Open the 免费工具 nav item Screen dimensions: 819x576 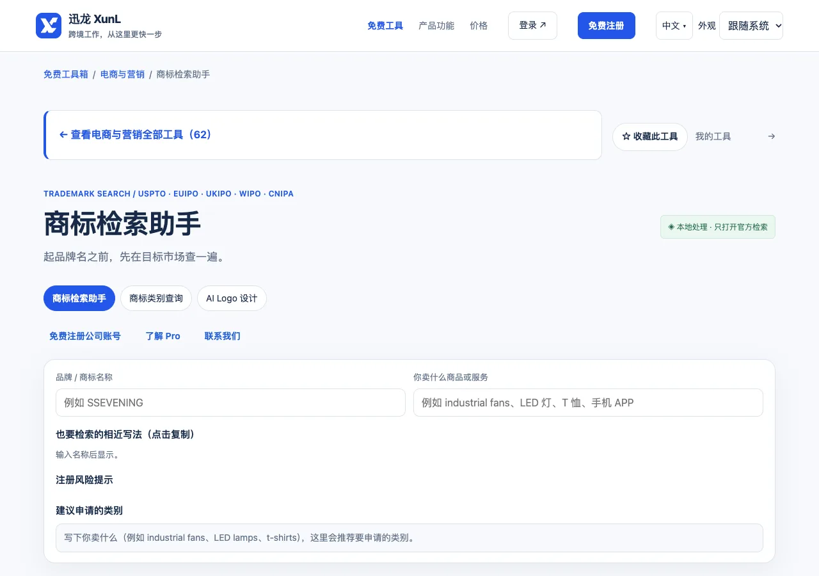(385, 26)
